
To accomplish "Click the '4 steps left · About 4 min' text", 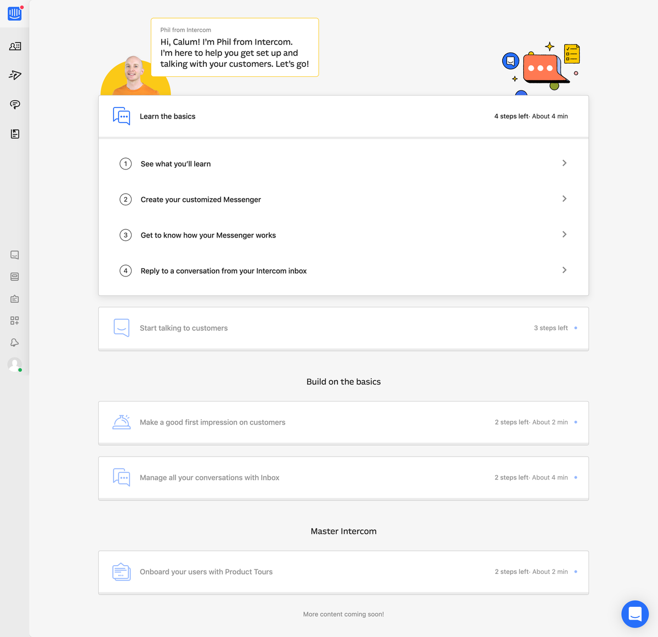I will pyautogui.click(x=531, y=116).
